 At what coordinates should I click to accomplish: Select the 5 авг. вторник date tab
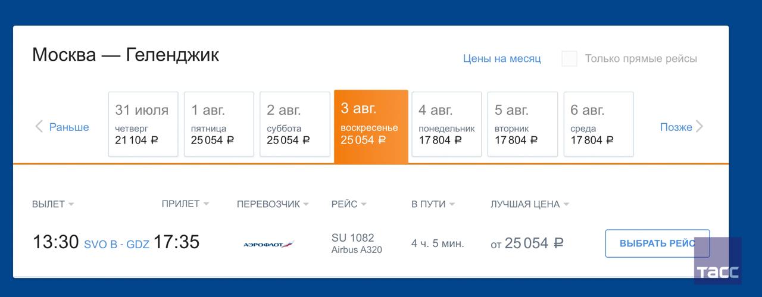(523, 124)
